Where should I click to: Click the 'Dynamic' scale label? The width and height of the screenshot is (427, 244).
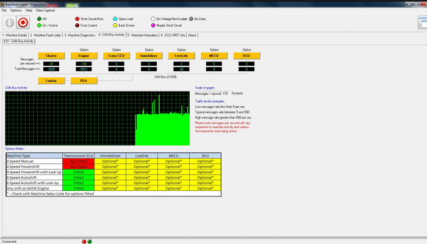point(237,93)
